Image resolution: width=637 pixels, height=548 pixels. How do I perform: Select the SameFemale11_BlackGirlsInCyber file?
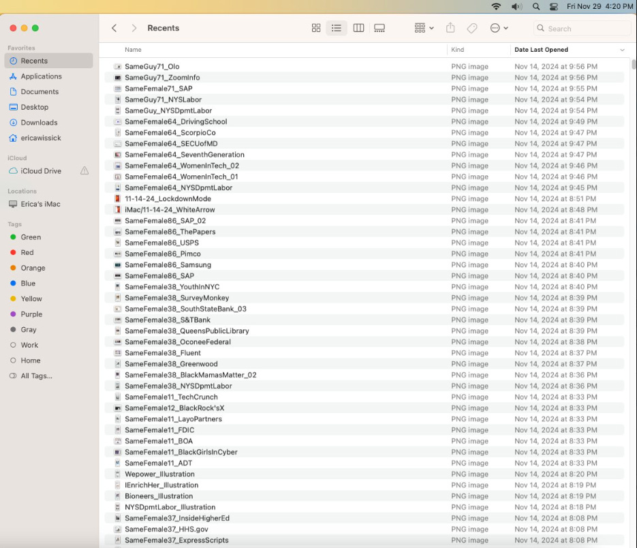click(x=364, y=452)
